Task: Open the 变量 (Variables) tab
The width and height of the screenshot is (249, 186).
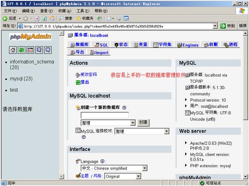Action: [x=140, y=45]
